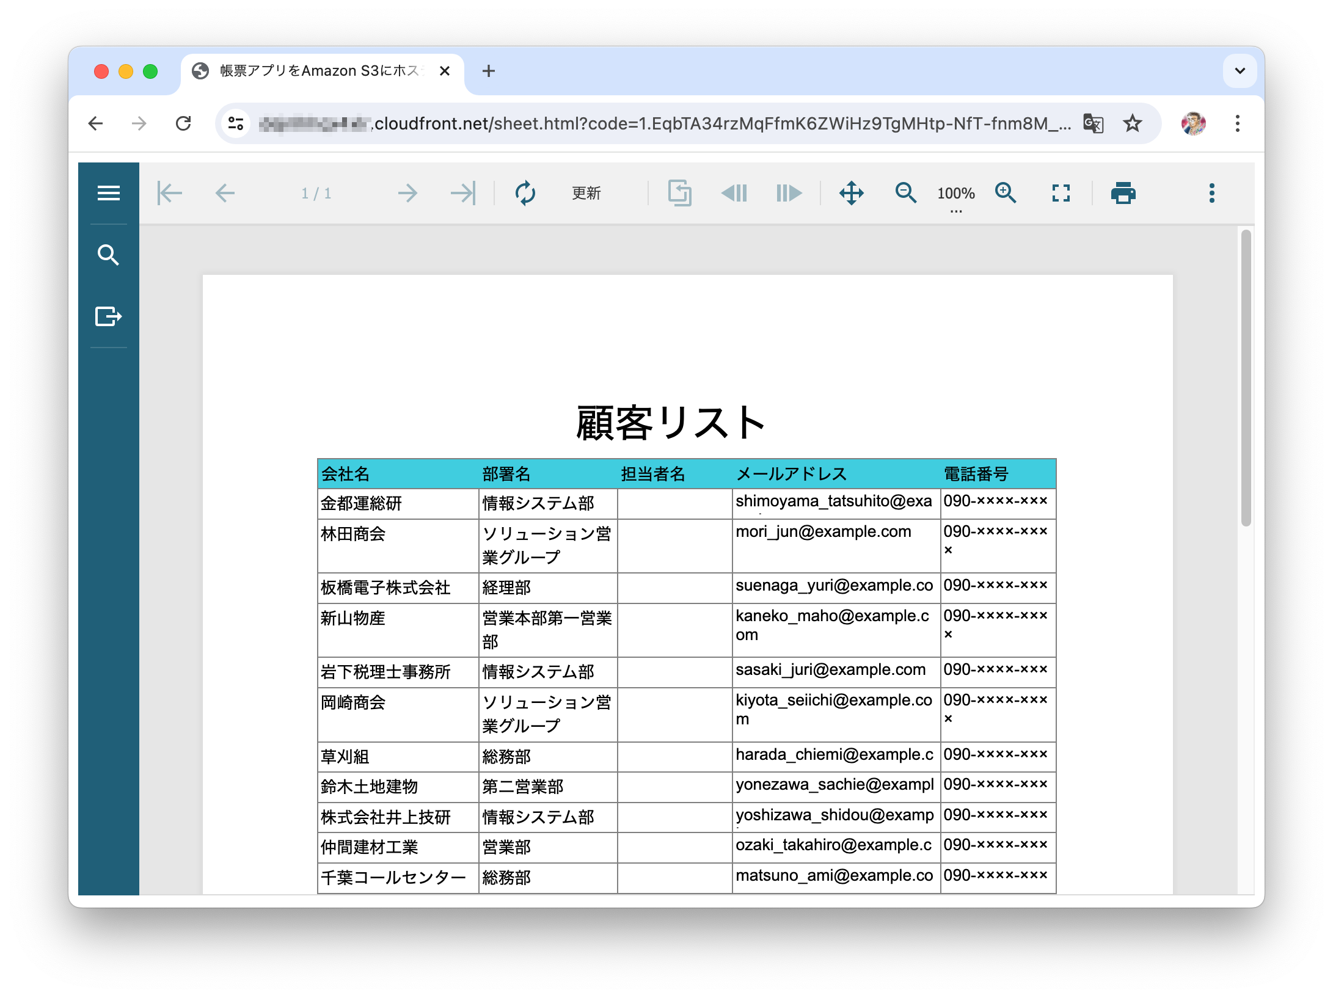Open the tab search dropdown
Viewport: 1333px width, 998px height.
1240,71
